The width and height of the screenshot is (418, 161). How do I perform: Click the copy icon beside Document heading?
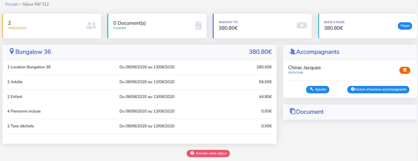tap(292, 111)
